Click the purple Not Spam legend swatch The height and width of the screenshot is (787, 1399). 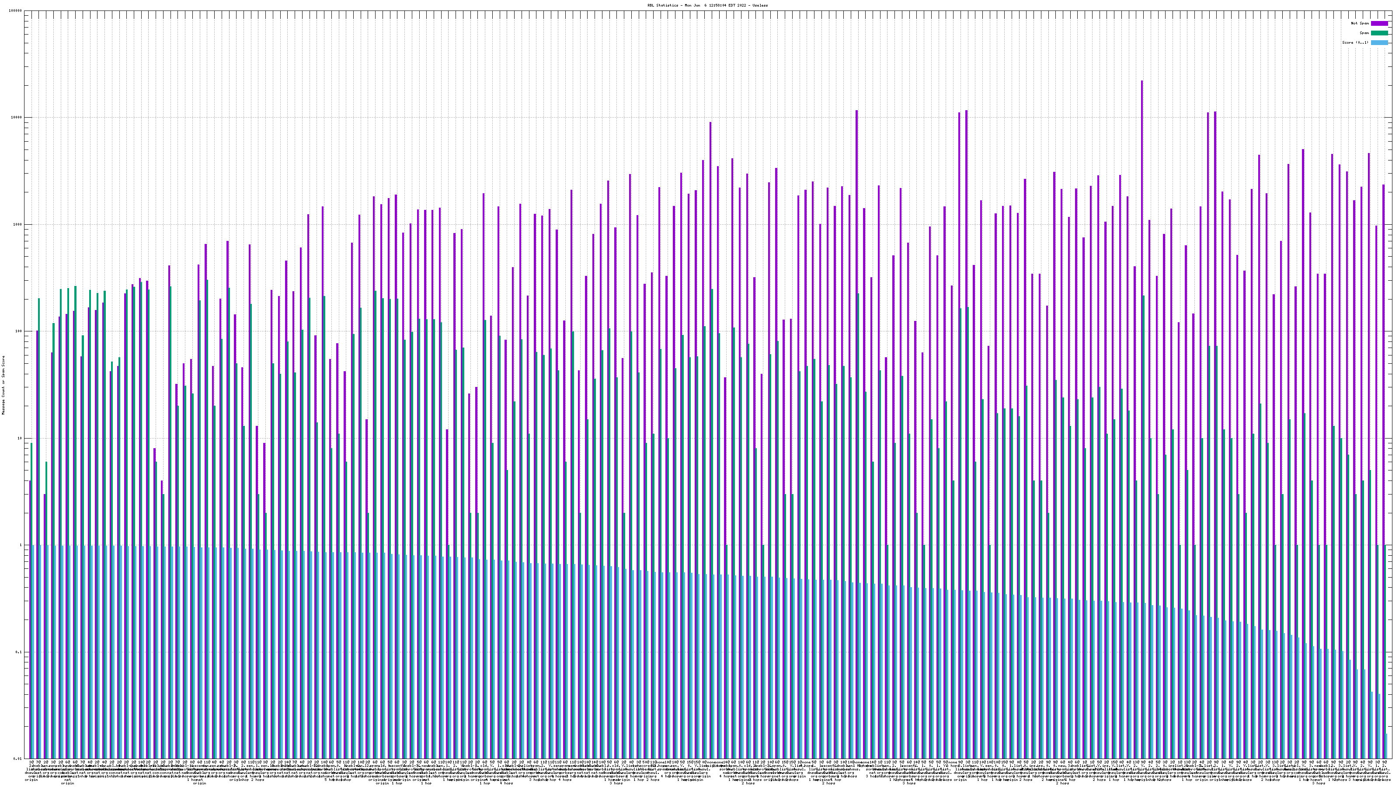pyautogui.click(x=1379, y=23)
